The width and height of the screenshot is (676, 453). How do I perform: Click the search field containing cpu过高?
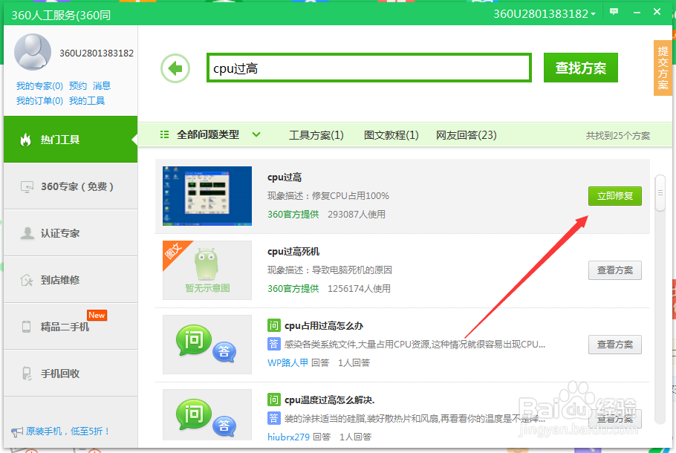tap(369, 68)
